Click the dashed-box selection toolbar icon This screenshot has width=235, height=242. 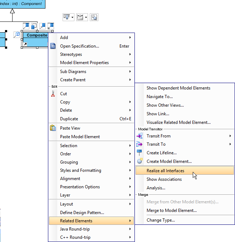click(x=94, y=17)
